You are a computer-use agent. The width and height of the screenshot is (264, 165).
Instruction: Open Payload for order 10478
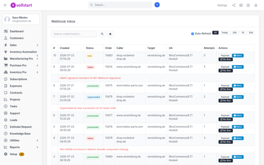point(225,127)
